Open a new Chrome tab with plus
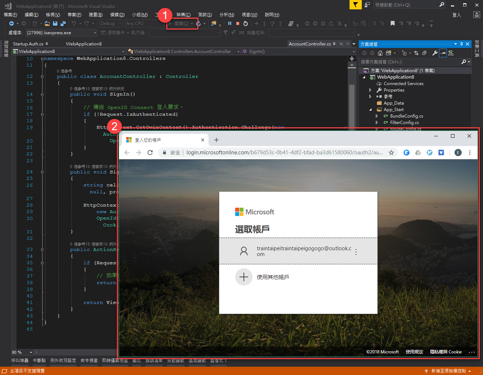Viewport: 483px width, 375px height. [216, 140]
